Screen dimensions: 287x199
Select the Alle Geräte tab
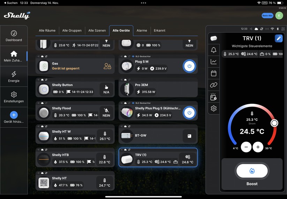pyautogui.click(x=121, y=31)
